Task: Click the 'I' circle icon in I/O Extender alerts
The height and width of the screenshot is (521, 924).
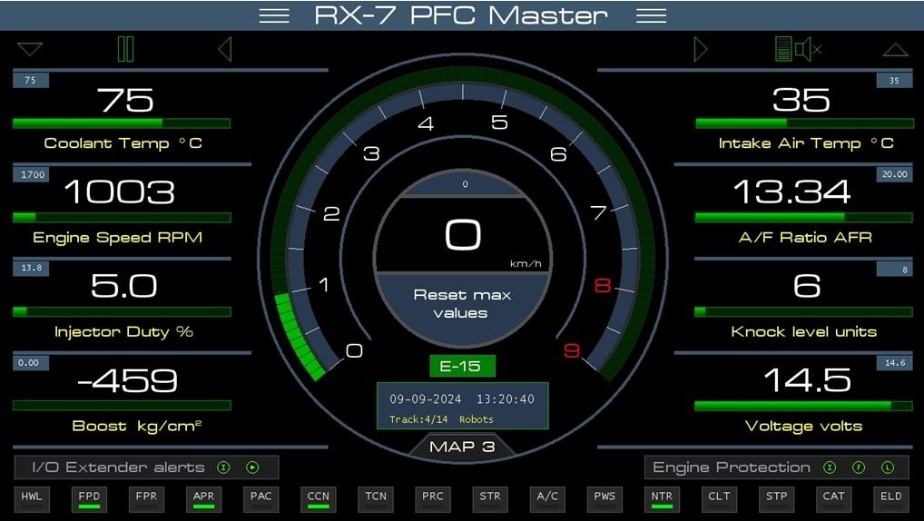Action: point(223,467)
